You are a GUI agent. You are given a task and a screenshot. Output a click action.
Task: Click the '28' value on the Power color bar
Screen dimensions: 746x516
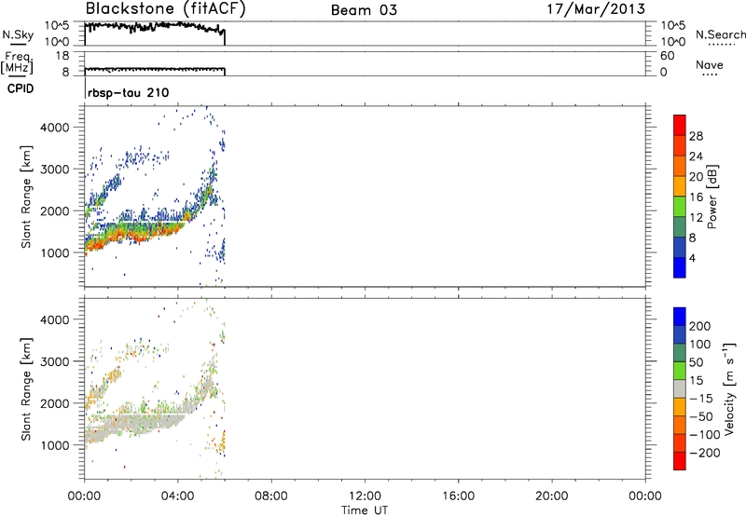click(696, 136)
